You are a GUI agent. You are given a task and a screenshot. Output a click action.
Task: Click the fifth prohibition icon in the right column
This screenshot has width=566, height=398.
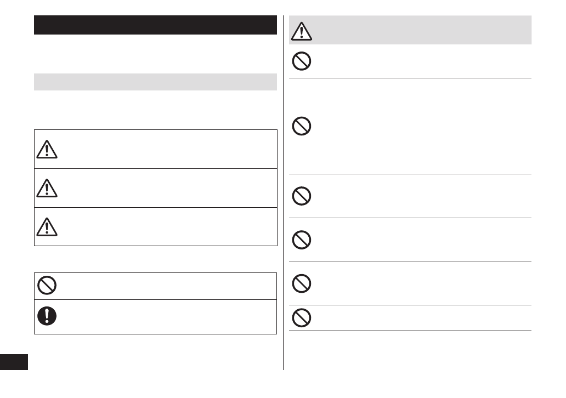coord(301,283)
